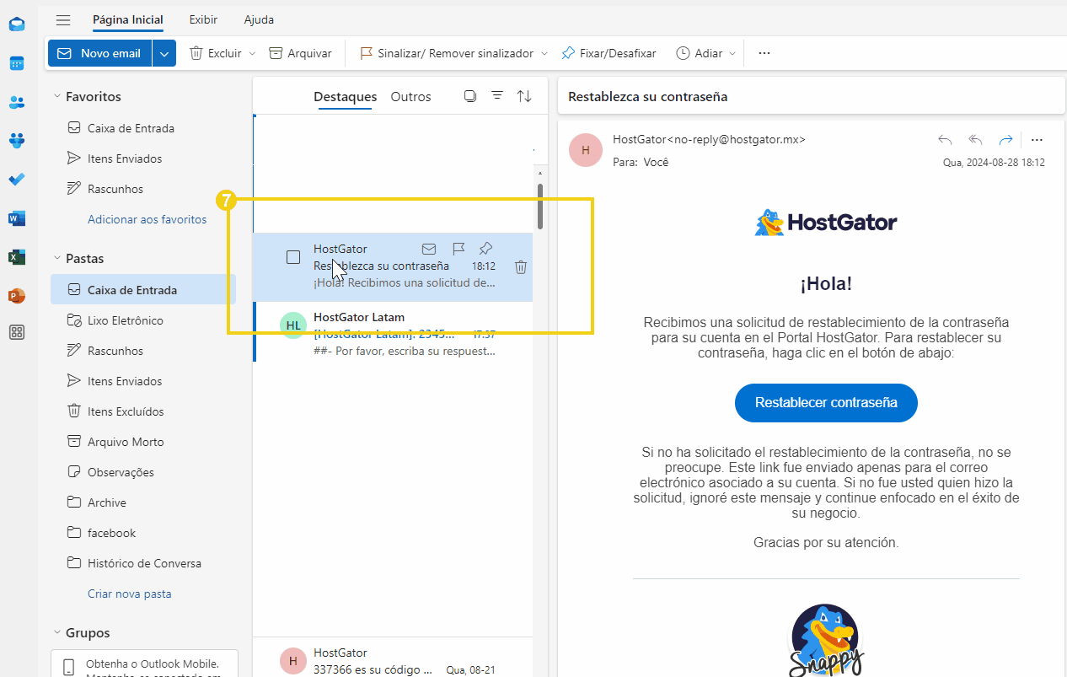1067x677 pixels.
Task: Click the message list vertical scrollbar
Action: (x=540, y=206)
